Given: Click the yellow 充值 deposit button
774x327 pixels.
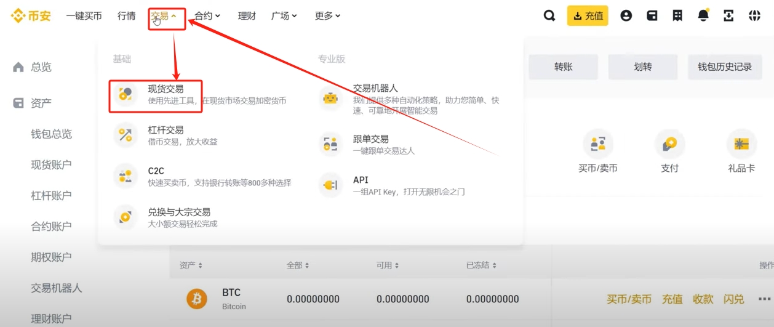Looking at the screenshot, I should point(588,16).
